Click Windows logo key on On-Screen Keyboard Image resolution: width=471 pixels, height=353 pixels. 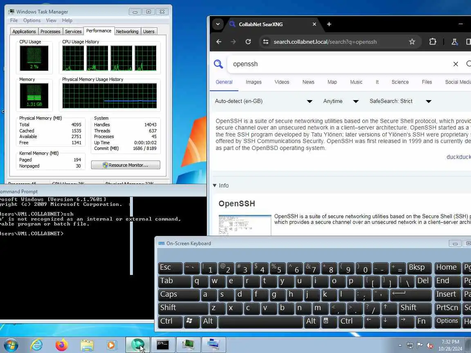[192, 322]
